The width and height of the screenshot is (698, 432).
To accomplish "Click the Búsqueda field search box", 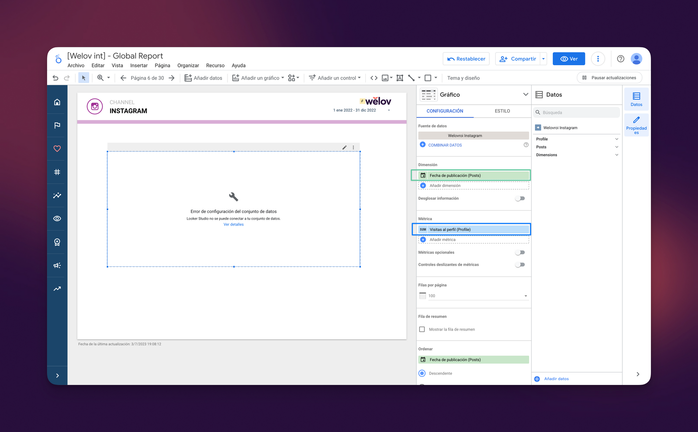I will point(577,112).
